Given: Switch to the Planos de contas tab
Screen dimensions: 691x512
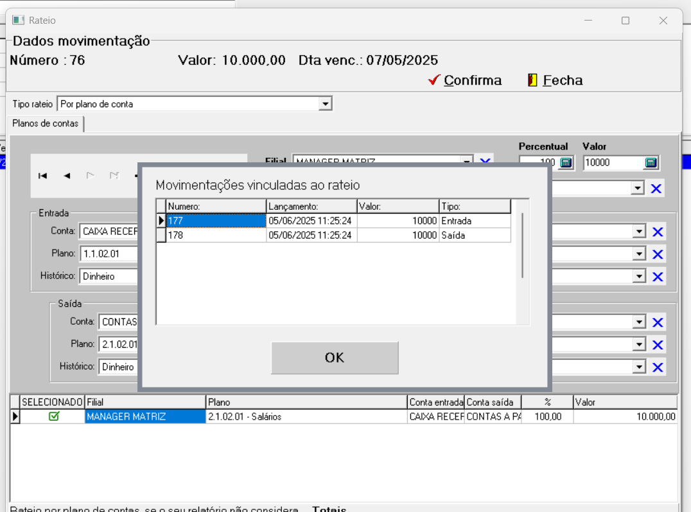Looking at the screenshot, I should [x=46, y=123].
